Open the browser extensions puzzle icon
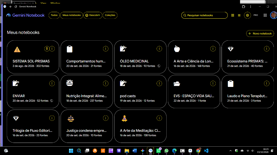 [x=243, y=6]
